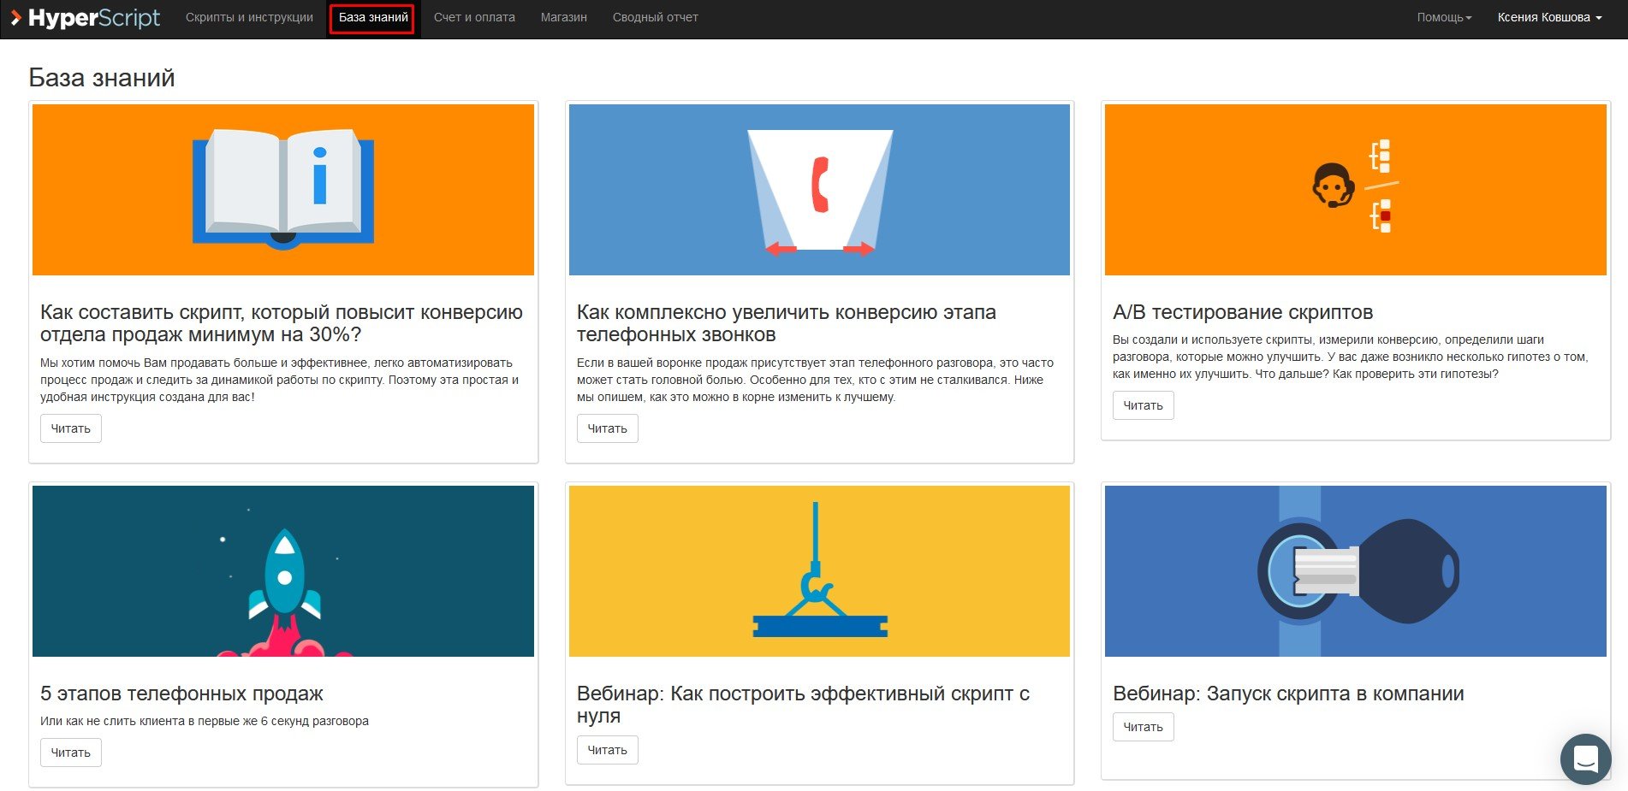Screen dimensions: 1628x791
Task: Click the crane hook illustration
Action: point(819,571)
